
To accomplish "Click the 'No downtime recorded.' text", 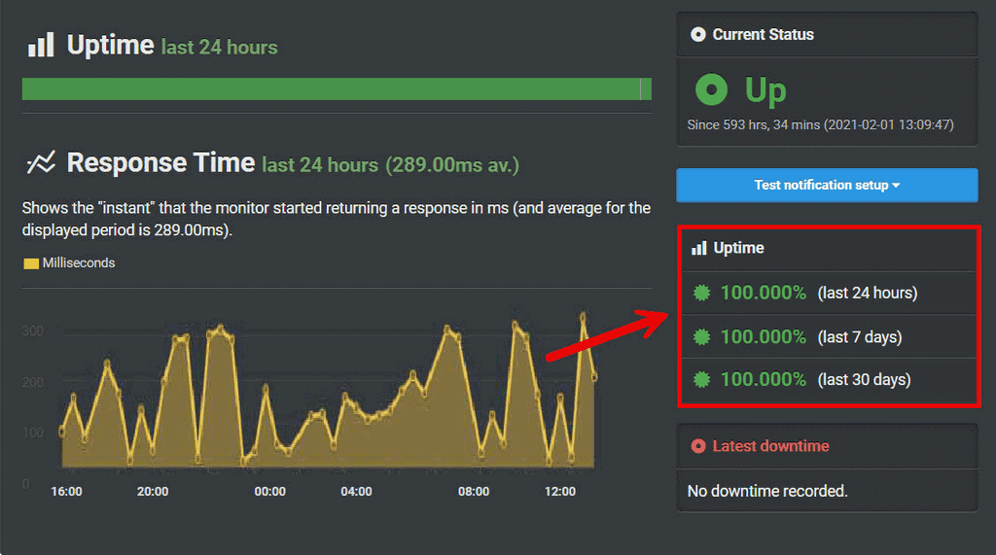I will coord(767,491).
